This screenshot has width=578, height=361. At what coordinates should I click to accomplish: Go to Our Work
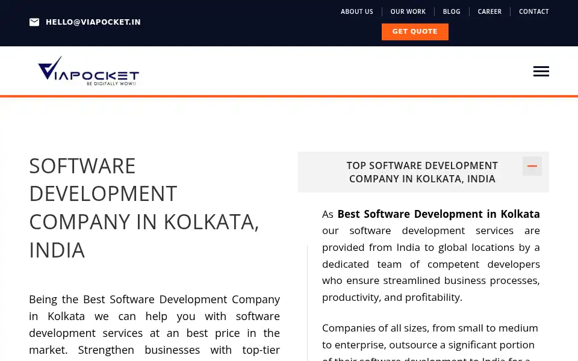(408, 12)
